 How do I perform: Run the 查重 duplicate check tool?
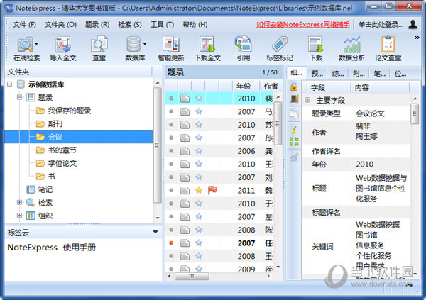[99, 49]
